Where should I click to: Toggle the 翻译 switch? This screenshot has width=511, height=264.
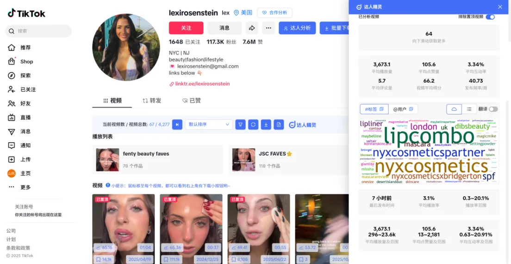(493, 109)
